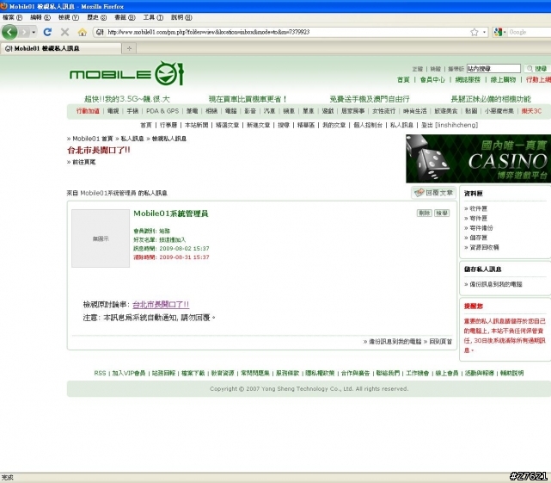This screenshot has width=551, height=483.
Task: Open the 台北市長開口了!! thread link
Action: [x=161, y=304]
